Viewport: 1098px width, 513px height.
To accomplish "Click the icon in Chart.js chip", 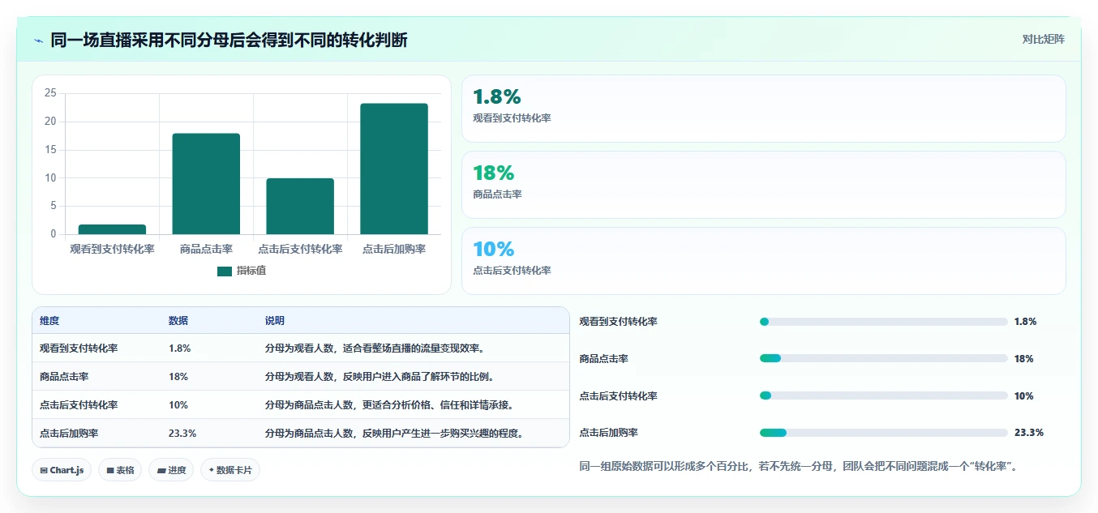I will [43, 470].
